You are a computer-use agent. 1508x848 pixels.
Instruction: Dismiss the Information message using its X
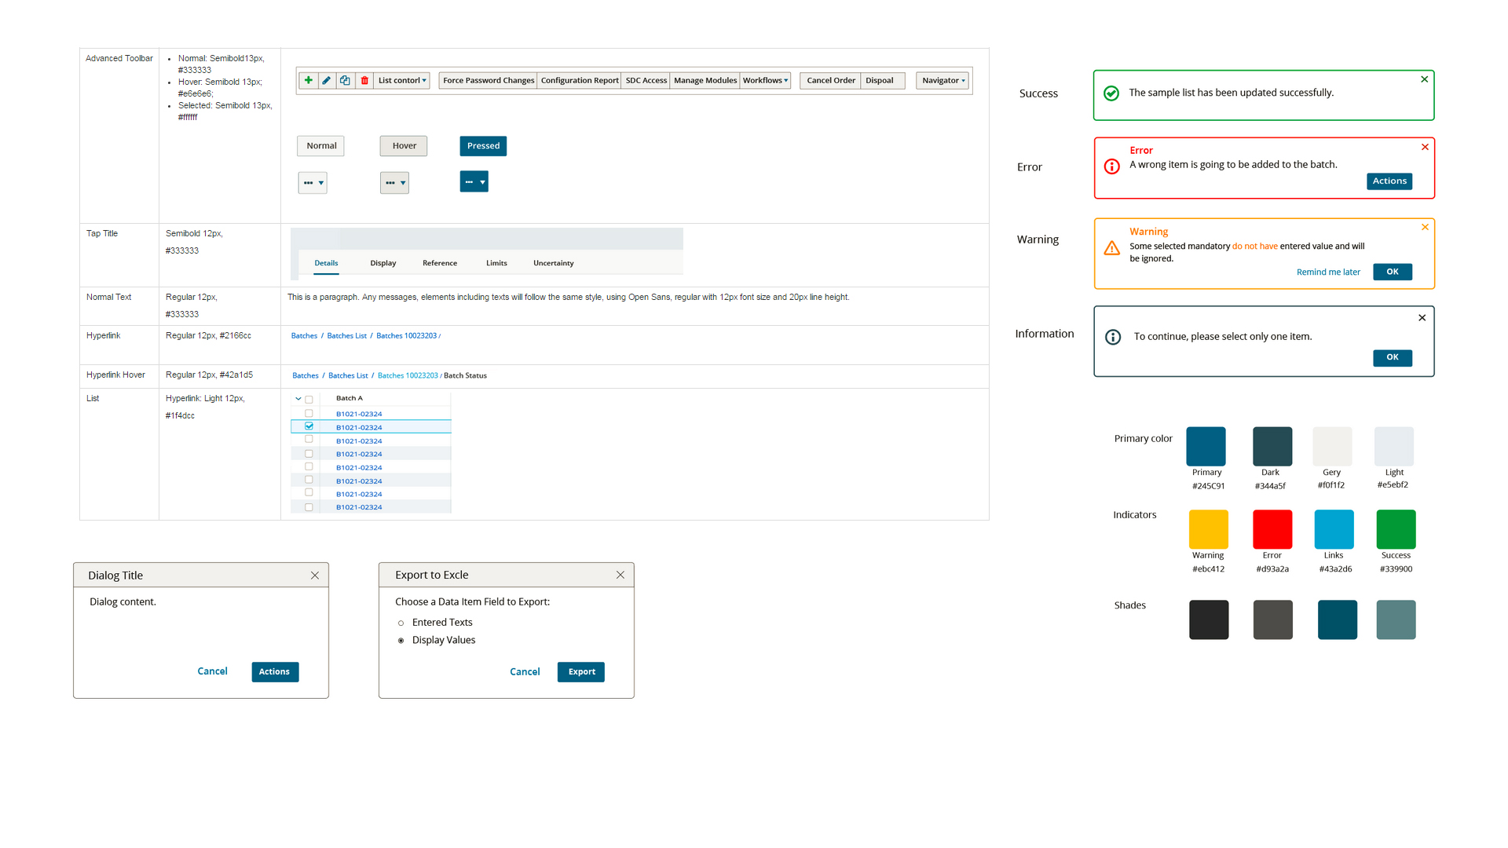click(x=1422, y=318)
